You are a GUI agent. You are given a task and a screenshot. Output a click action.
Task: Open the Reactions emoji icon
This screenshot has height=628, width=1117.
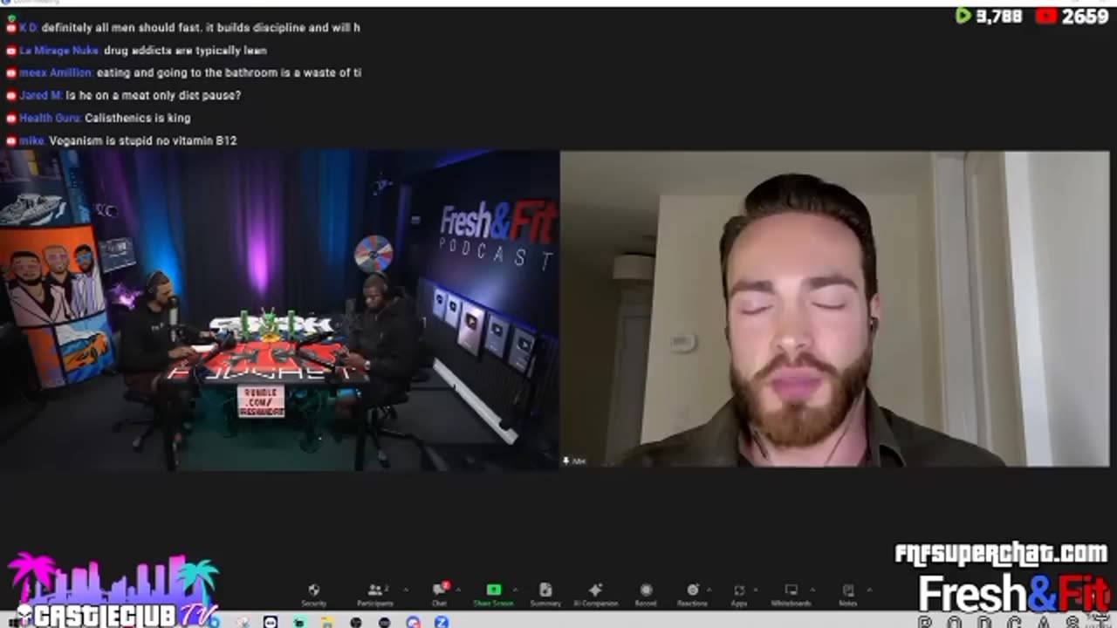693,590
